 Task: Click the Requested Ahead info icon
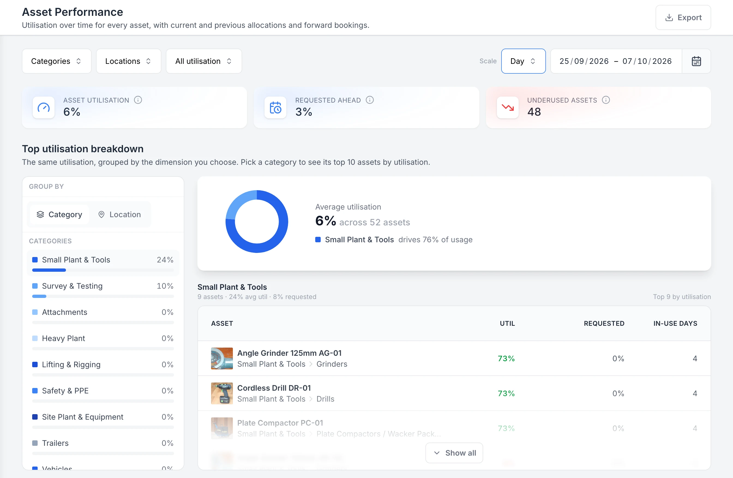click(x=369, y=100)
